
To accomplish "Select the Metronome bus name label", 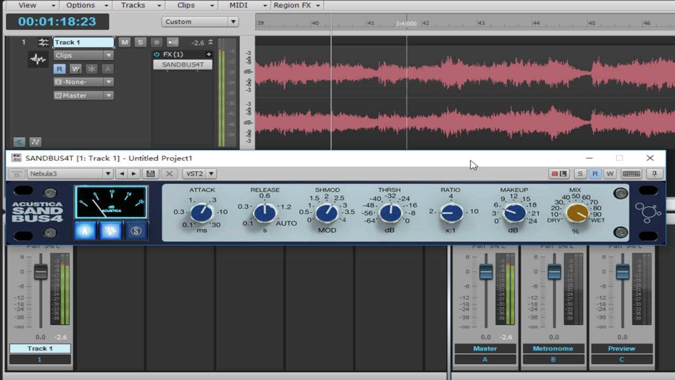I will pos(554,348).
